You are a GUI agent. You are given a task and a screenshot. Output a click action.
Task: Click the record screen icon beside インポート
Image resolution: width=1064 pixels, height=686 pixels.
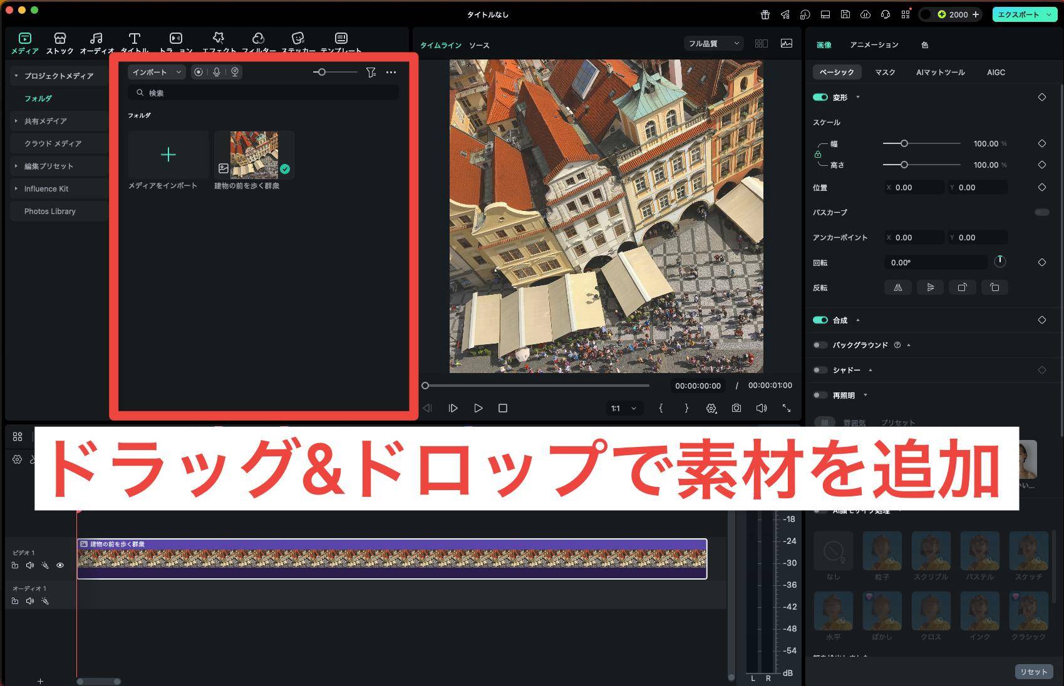point(199,72)
